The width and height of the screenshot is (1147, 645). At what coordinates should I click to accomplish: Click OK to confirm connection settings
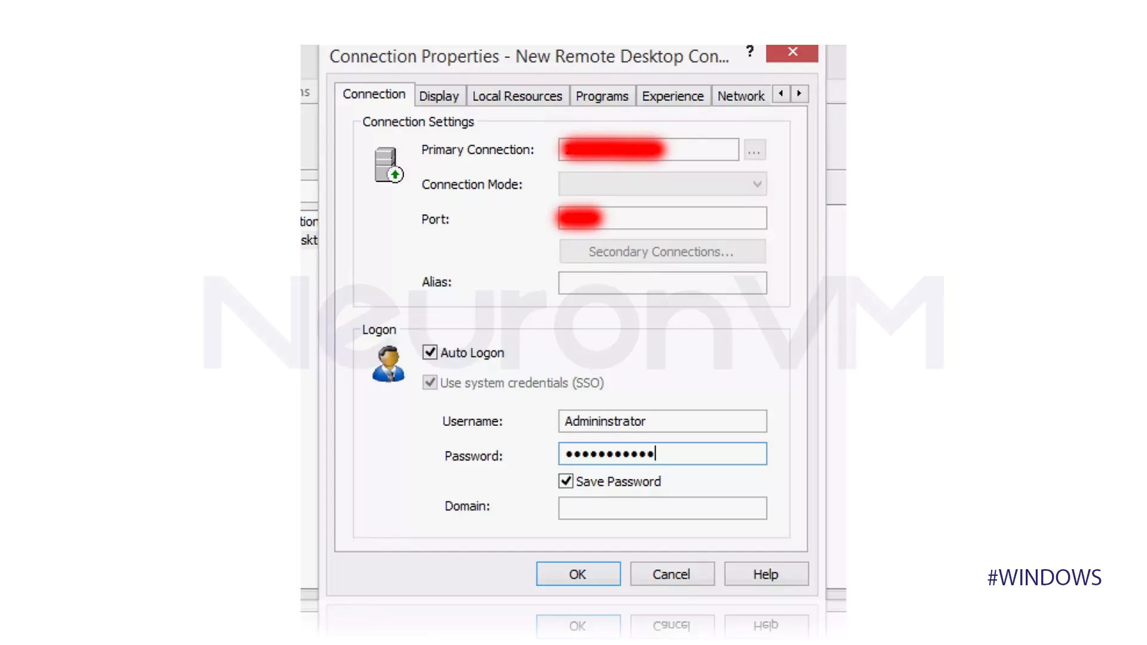pos(578,574)
